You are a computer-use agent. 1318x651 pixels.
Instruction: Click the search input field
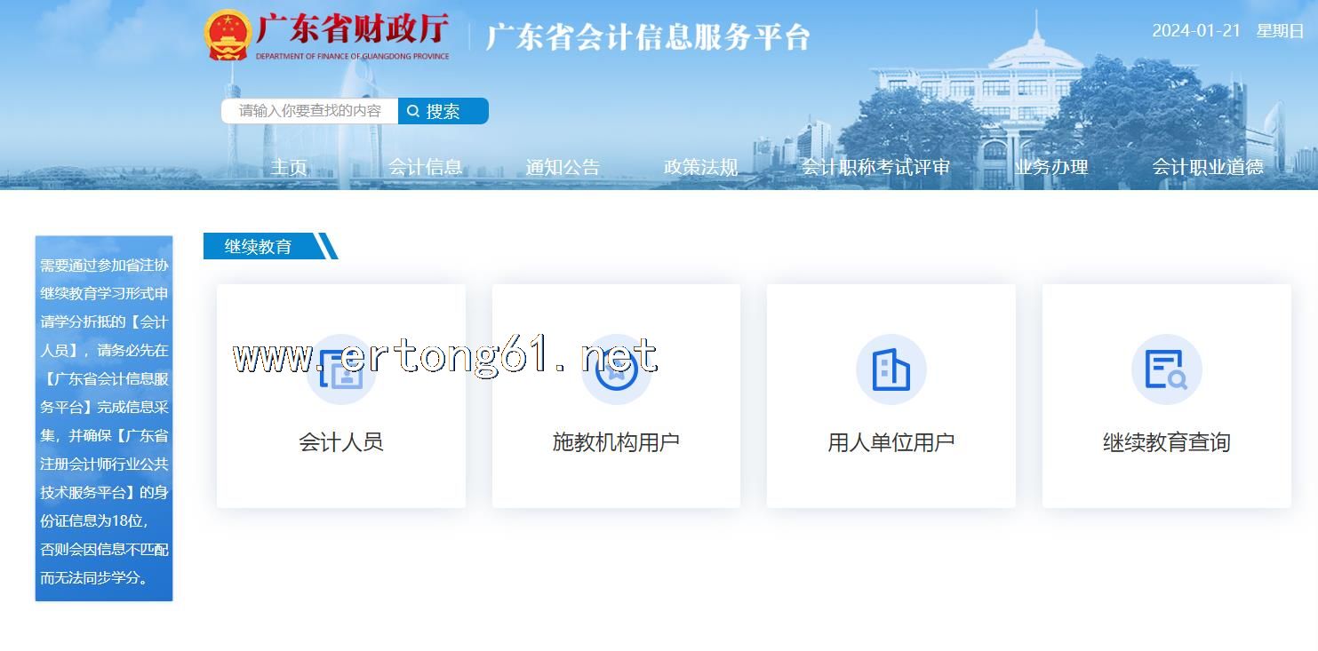pyautogui.click(x=310, y=111)
